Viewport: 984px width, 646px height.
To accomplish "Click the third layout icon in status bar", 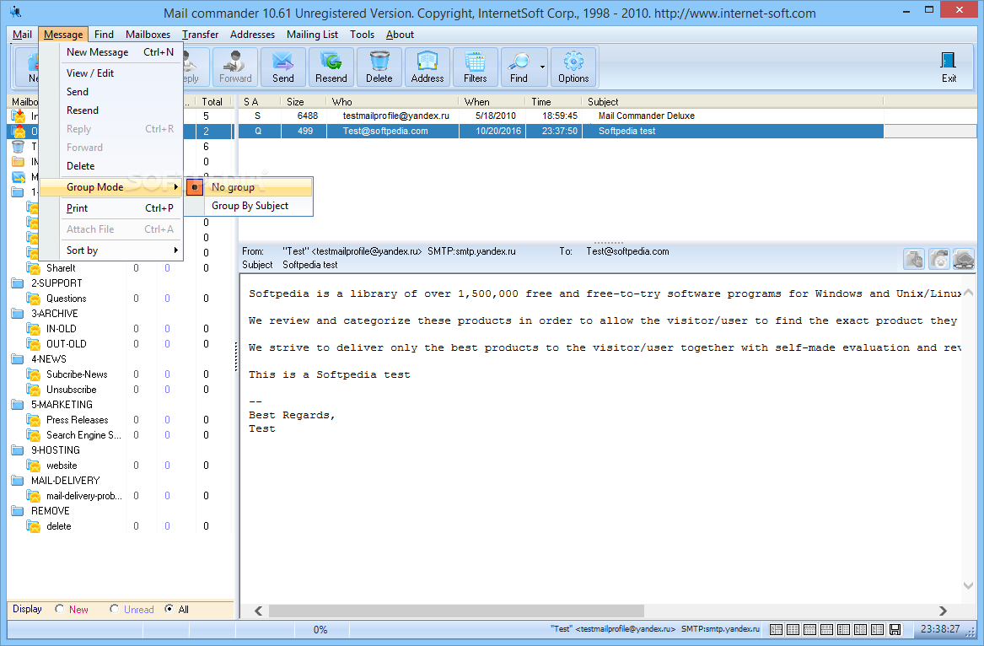I will tap(810, 629).
